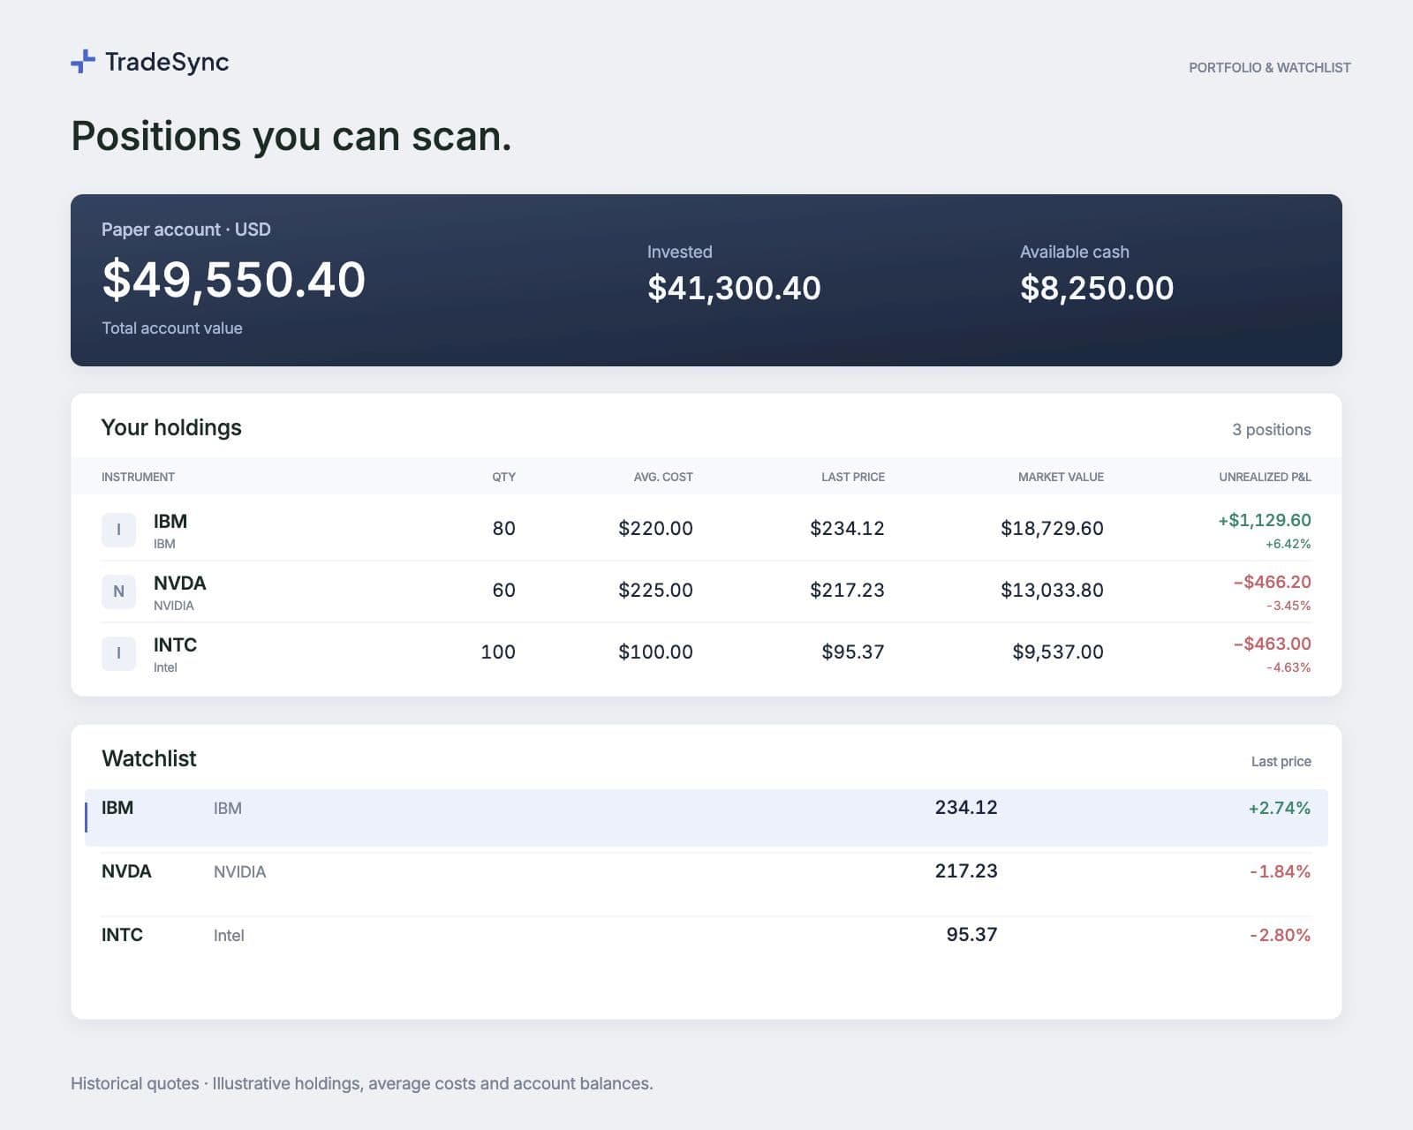The height and width of the screenshot is (1130, 1413).
Task: Click INTC market value $9,537.00
Action: click(x=1058, y=652)
